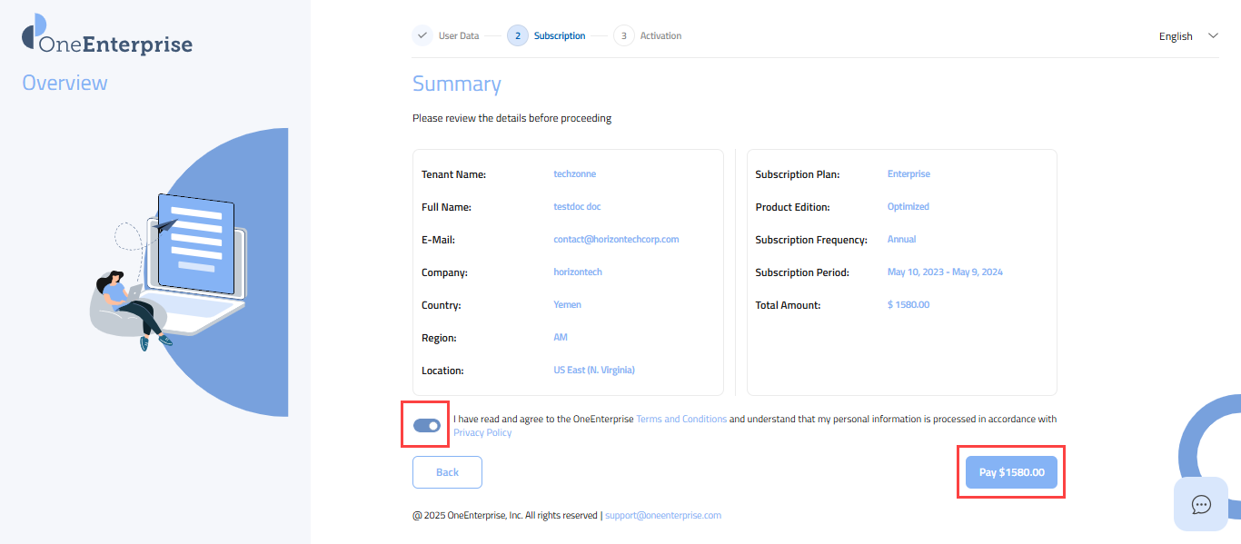The height and width of the screenshot is (544, 1241).
Task: Click the step 3 Activation circle
Action: click(623, 35)
